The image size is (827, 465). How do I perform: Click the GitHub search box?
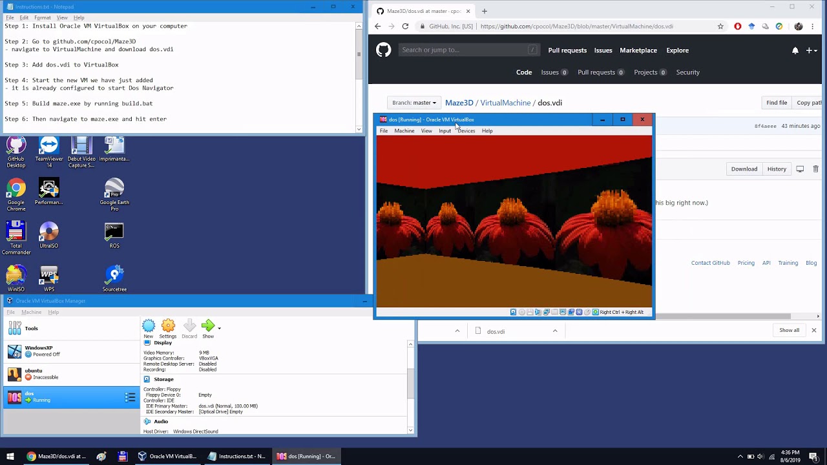(468, 50)
